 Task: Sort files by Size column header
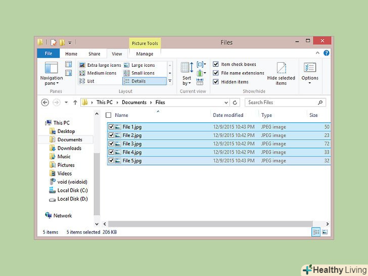[313, 115]
